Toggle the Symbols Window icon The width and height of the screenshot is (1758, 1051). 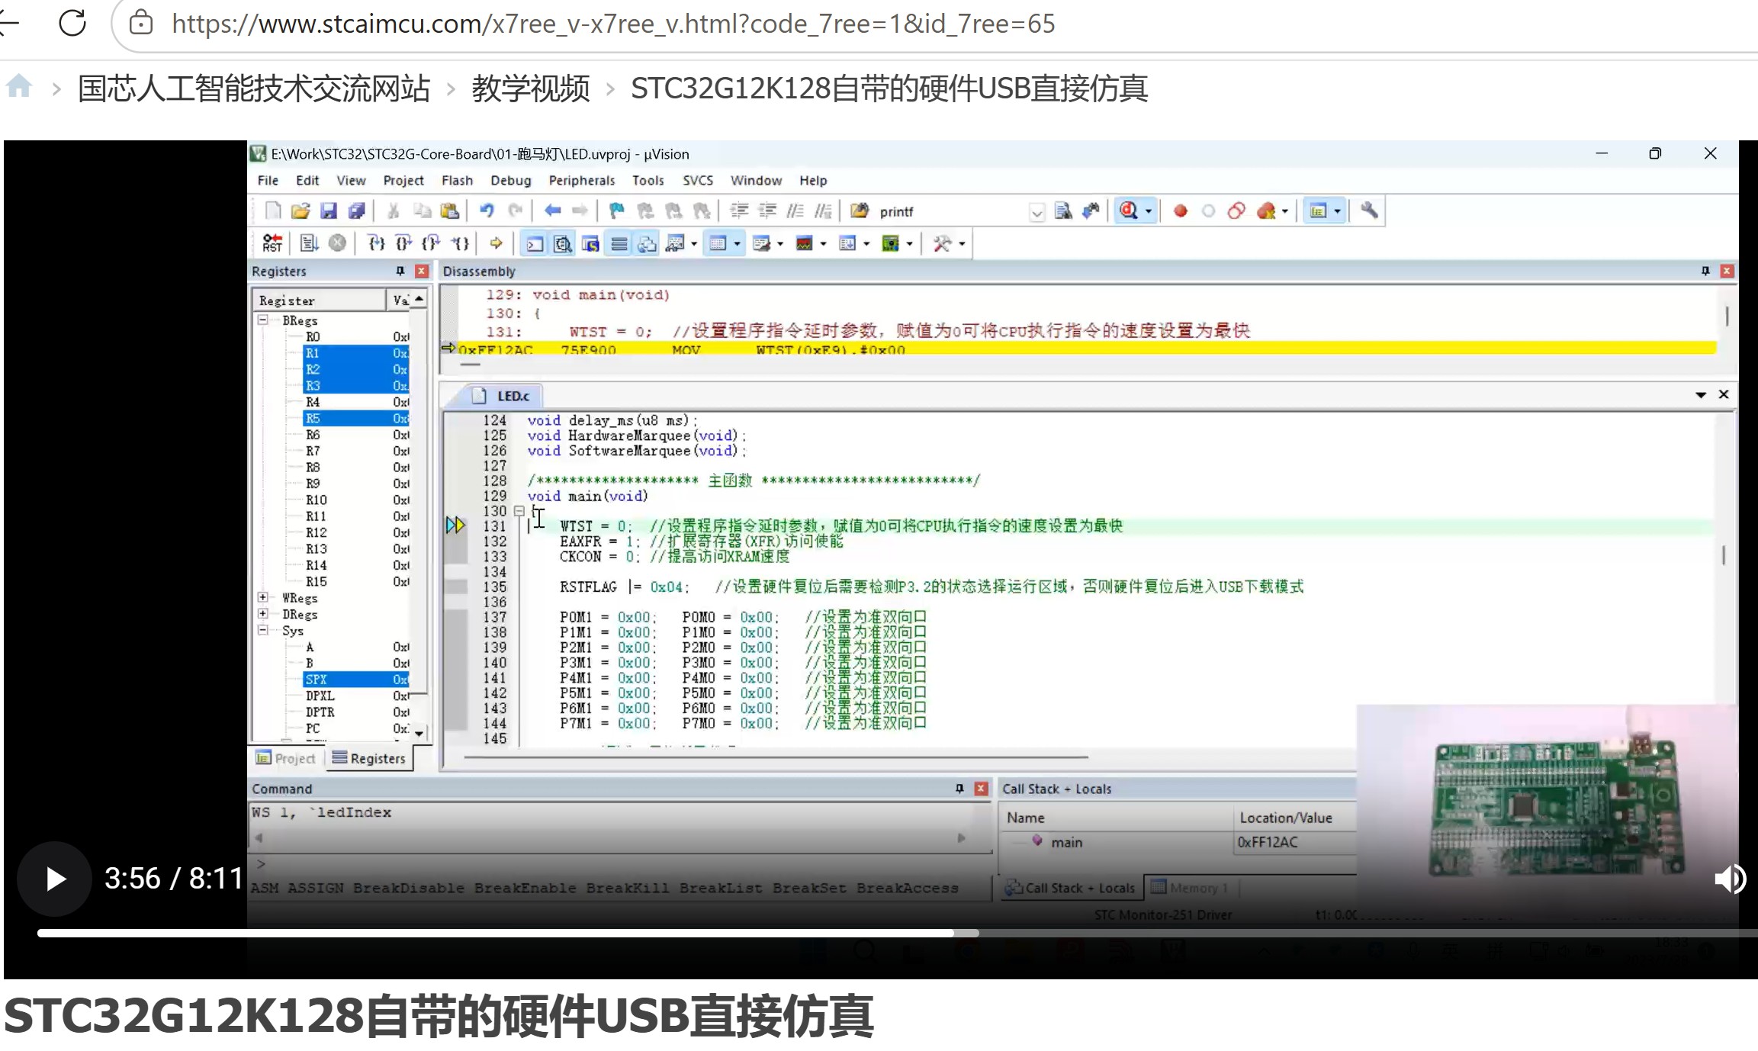click(x=590, y=244)
